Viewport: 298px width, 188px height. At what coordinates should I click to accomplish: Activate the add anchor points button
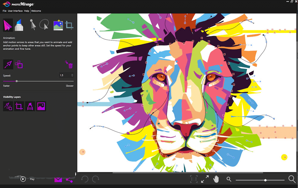tap(19, 64)
